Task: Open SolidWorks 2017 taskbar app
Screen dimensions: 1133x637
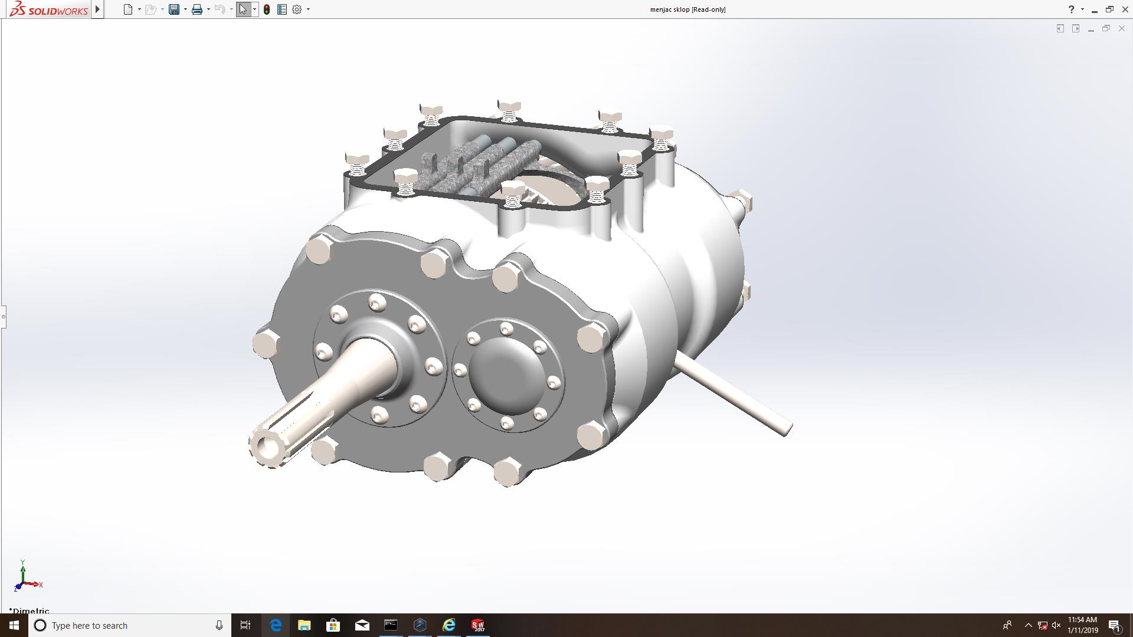Action: 477,625
